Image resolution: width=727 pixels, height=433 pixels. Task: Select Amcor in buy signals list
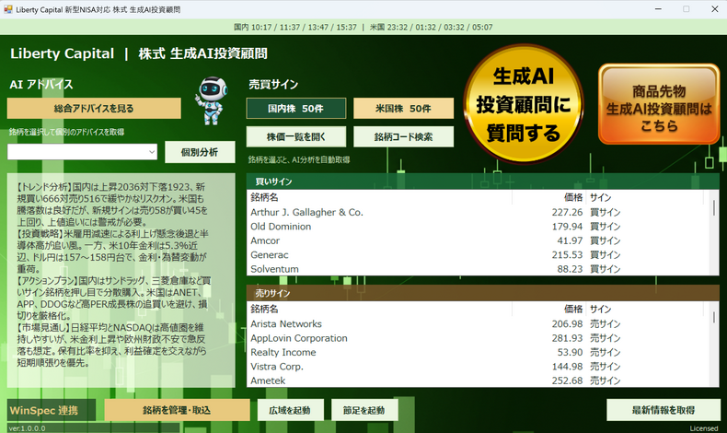pyautogui.click(x=479, y=240)
